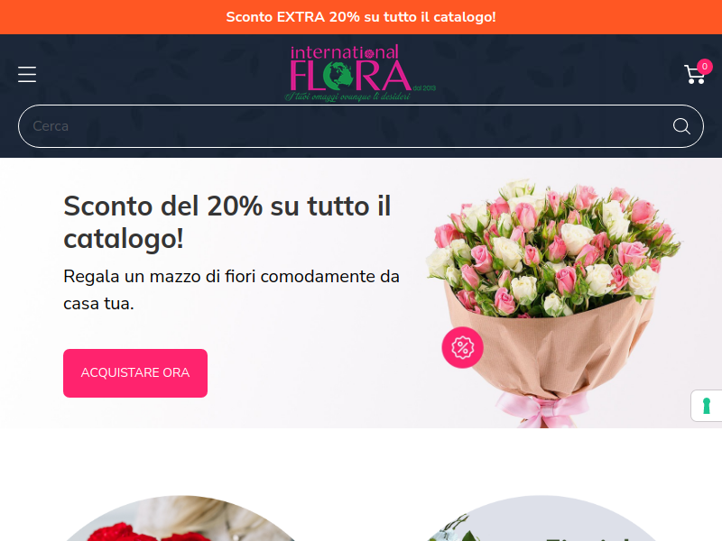Open the white flowers category circle
This screenshot has height=541, width=722.
pyautogui.click(x=541, y=518)
